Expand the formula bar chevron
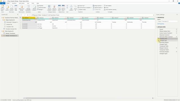The height and width of the screenshot is (101, 180). [x=154, y=15]
